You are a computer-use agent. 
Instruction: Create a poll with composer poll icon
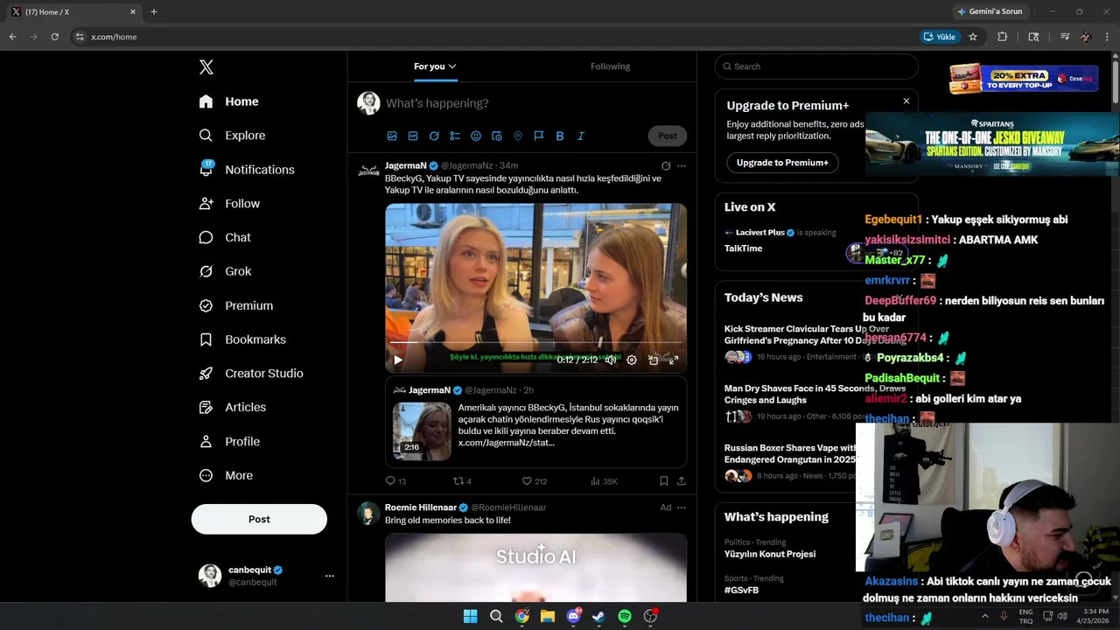pyautogui.click(x=455, y=136)
